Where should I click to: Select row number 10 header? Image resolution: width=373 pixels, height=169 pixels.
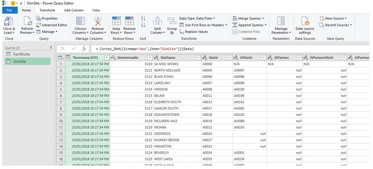click(x=61, y=121)
